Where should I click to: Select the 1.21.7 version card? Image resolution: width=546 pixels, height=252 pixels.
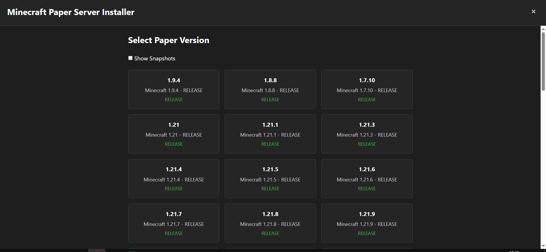[x=174, y=223]
